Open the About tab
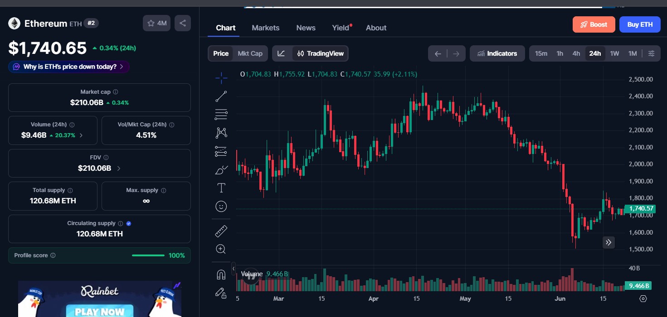667x317 pixels. [376, 28]
